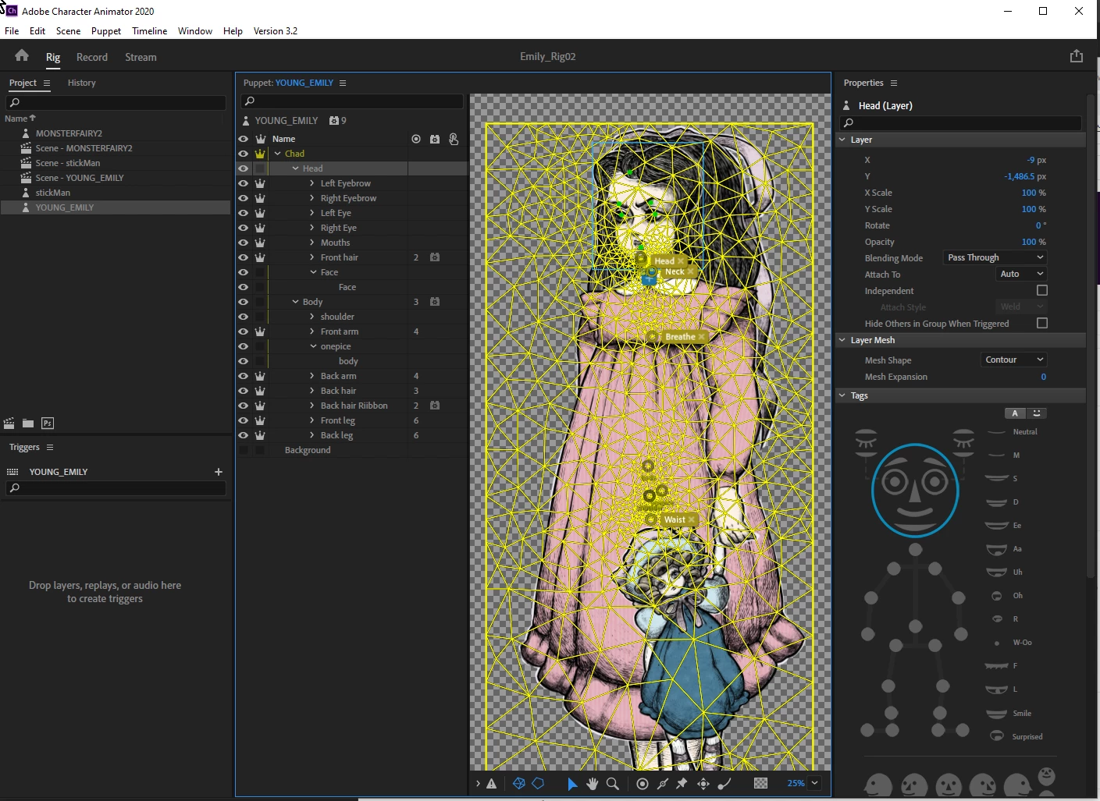The image size is (1100, 801).
Task: Collapse the Head group
Action: tap(295, 168)
